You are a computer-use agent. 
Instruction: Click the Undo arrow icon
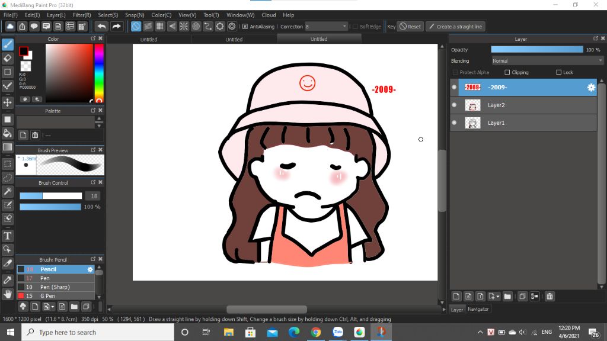coord(101,26)
